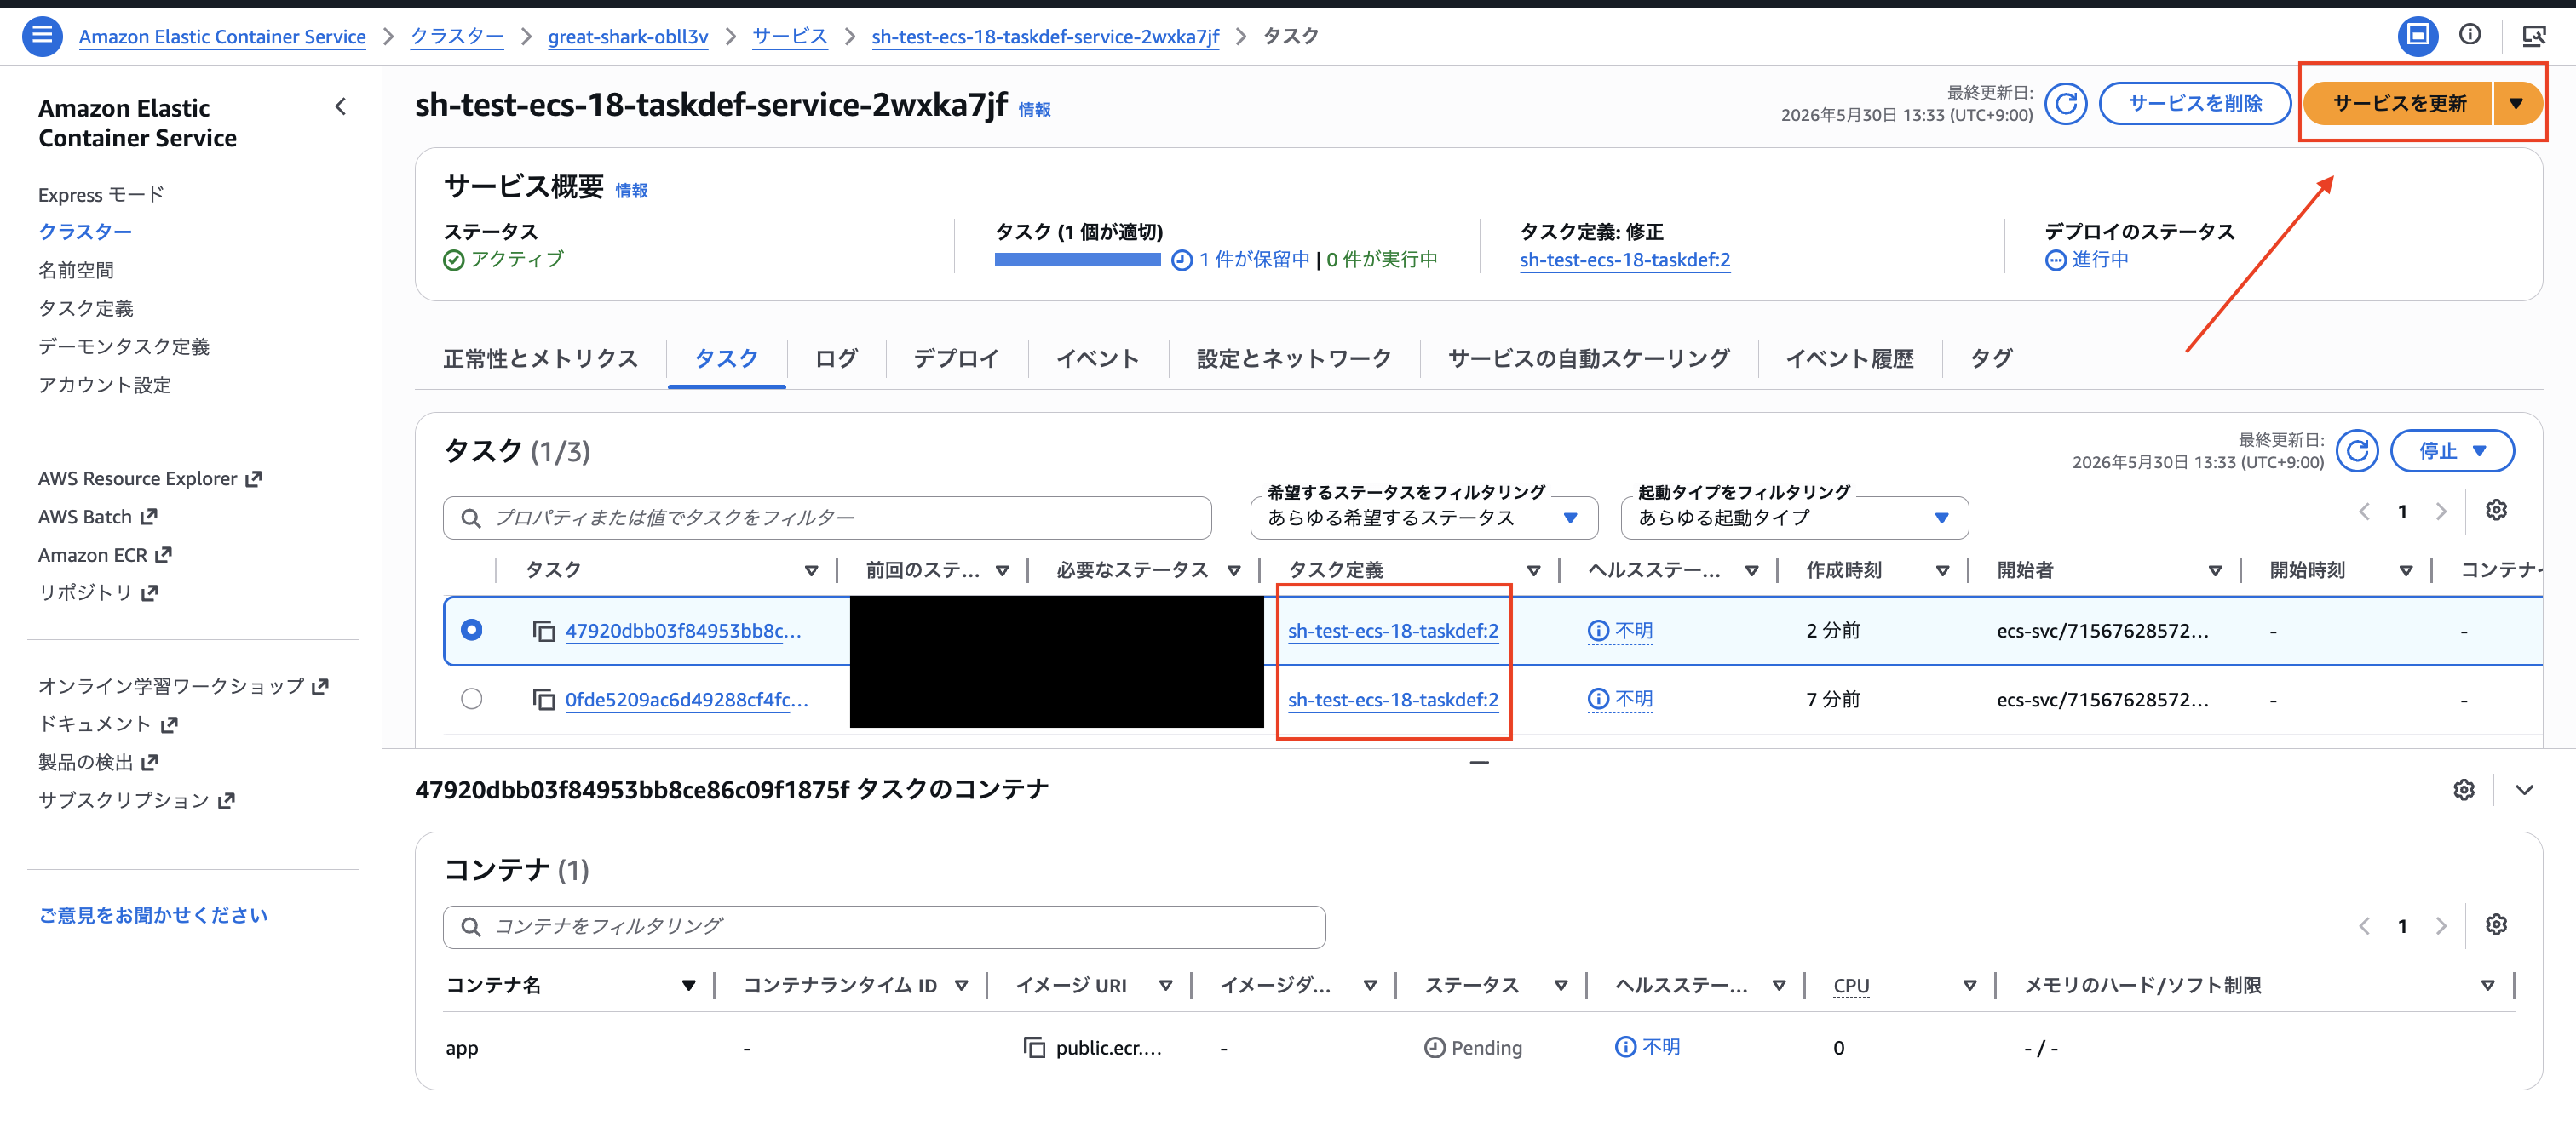Open gear settings for タスクのコンテナ panel
The image size is (2576, 1144).
(x=2464, y=789)
